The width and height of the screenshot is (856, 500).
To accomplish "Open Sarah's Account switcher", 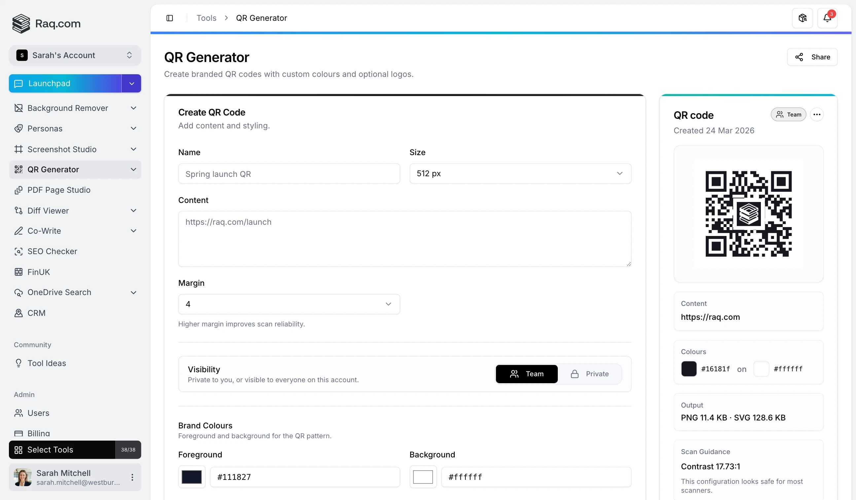I will (74, 55).
